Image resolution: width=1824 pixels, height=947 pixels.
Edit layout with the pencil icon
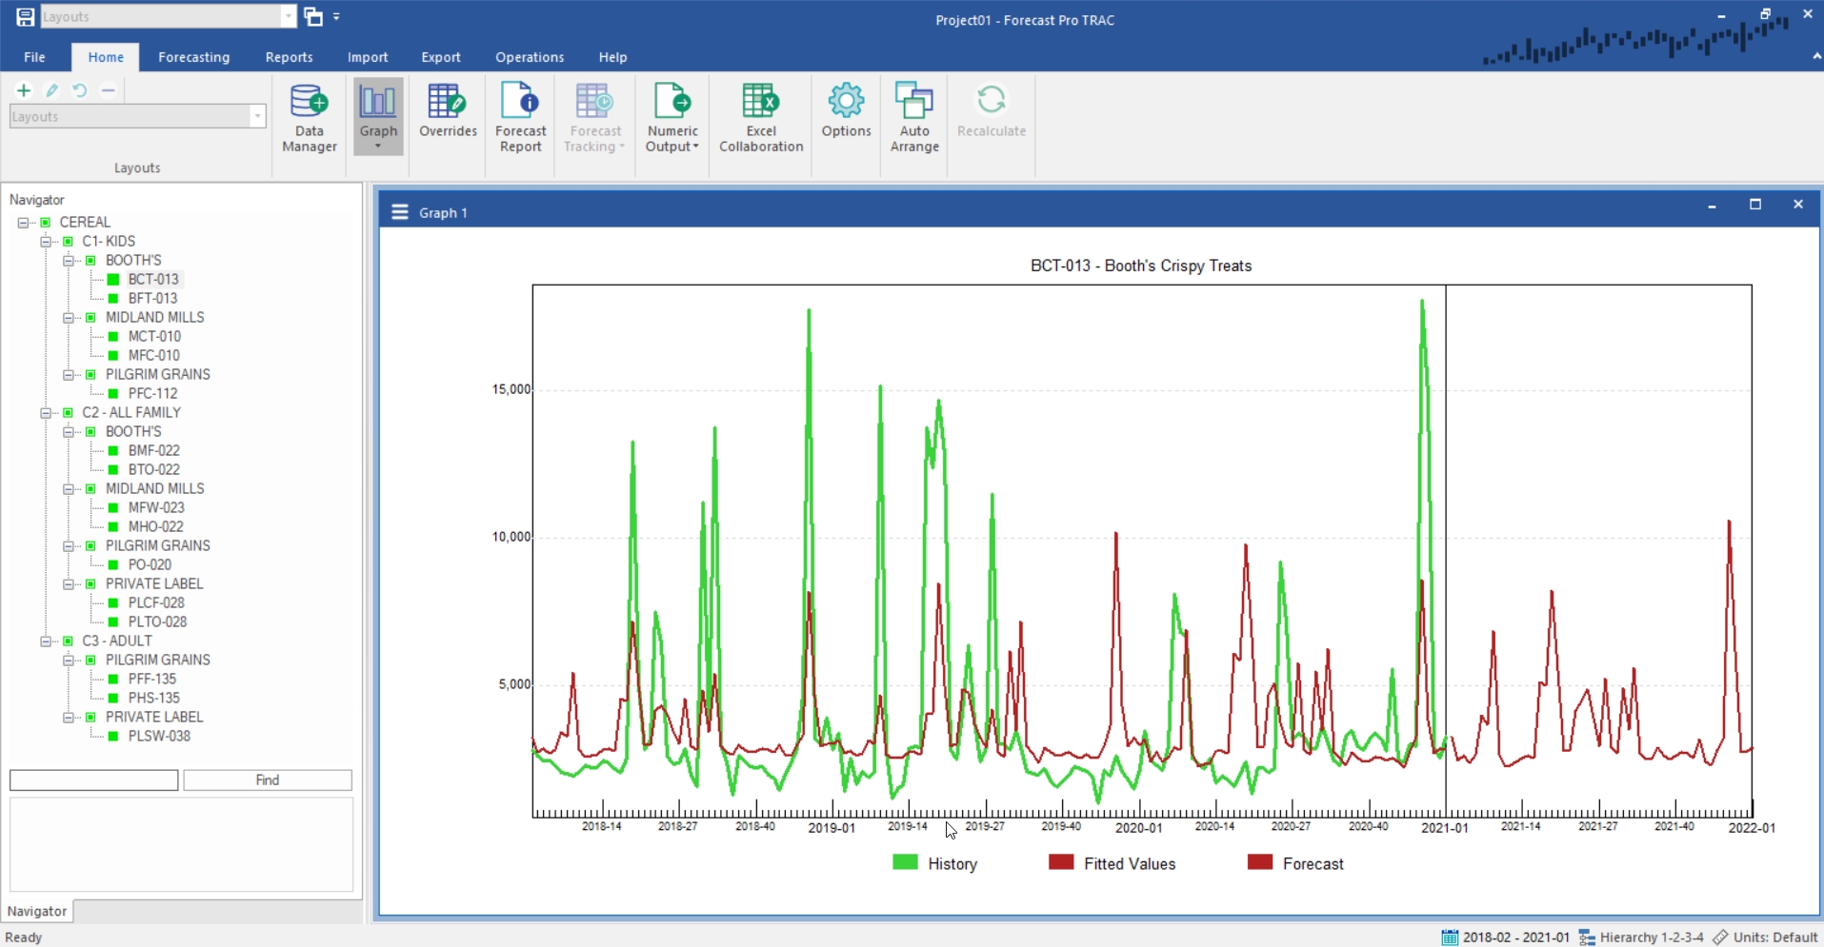click(52, 90)
